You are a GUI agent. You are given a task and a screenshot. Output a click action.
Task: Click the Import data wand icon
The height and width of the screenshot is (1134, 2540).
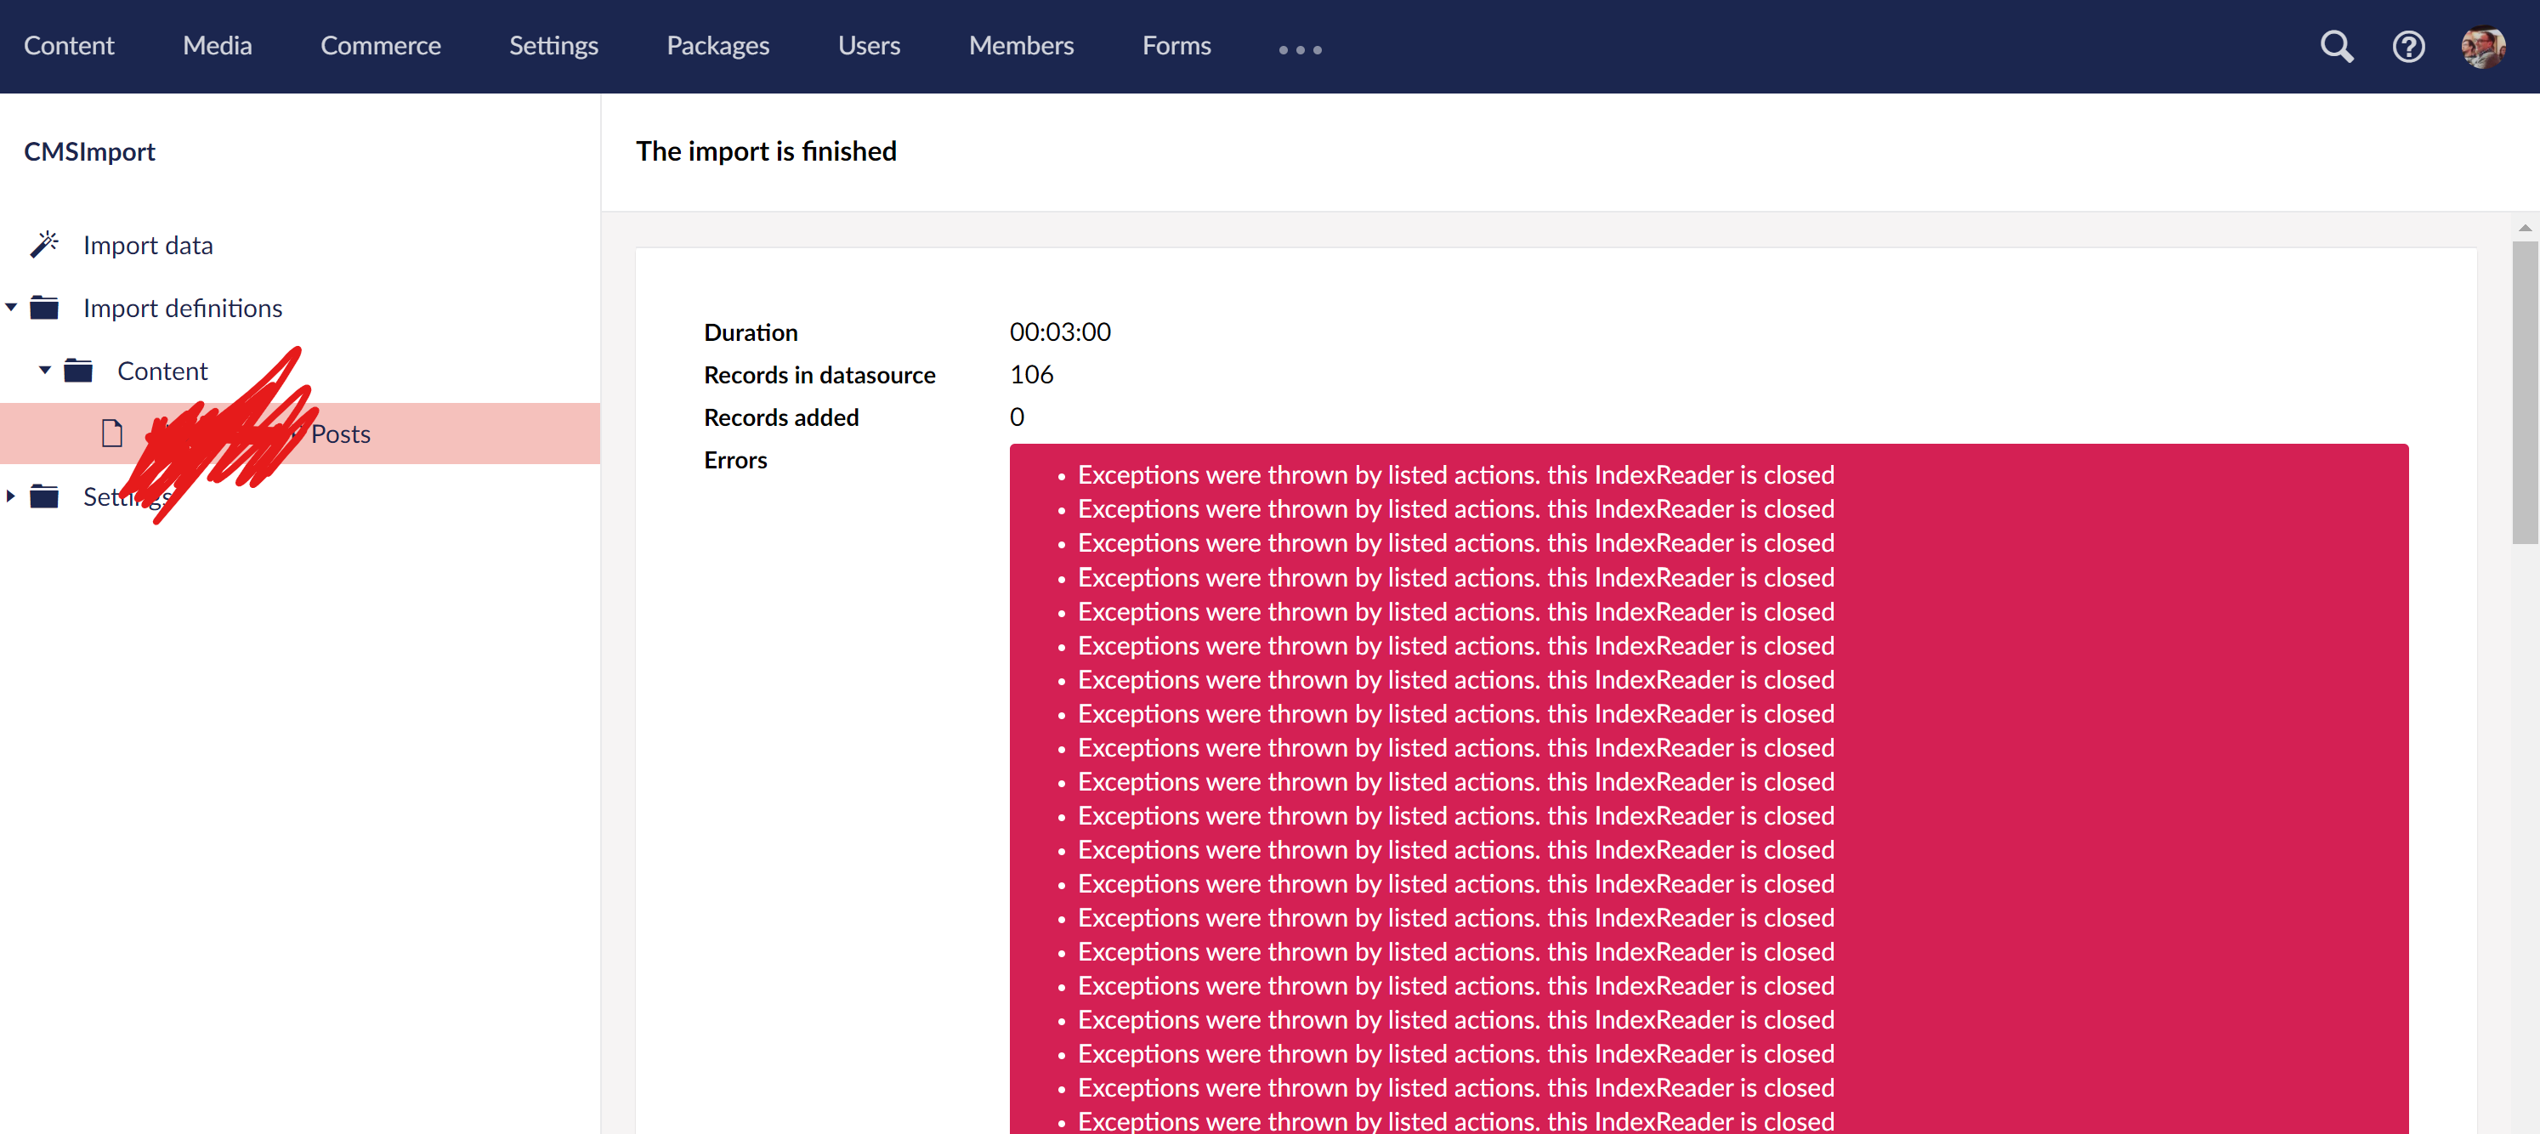[x=44, y=244]
